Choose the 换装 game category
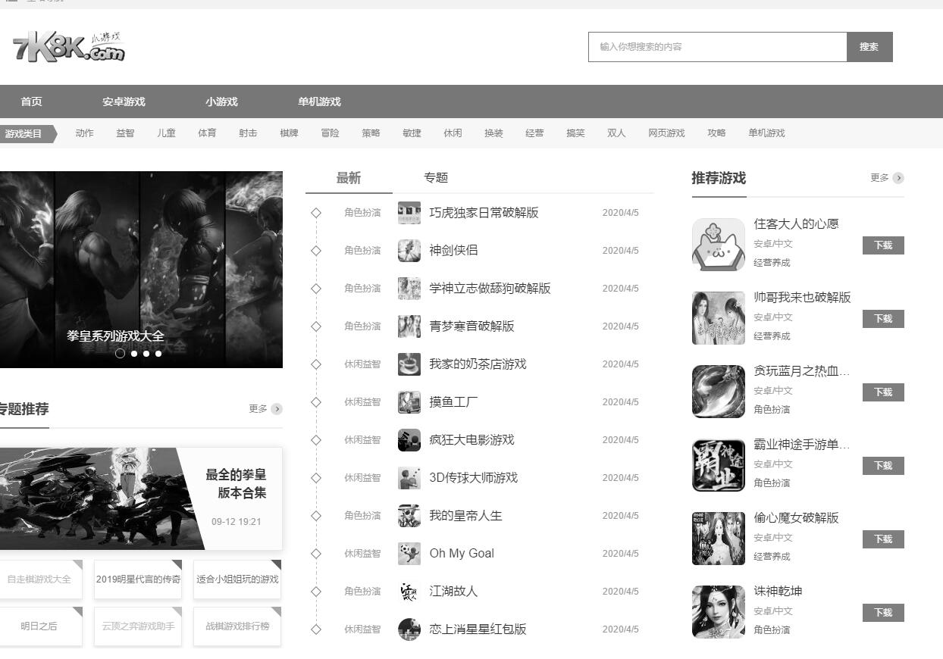The height and width of the screenshot is (659, 943). coord(493,133)
